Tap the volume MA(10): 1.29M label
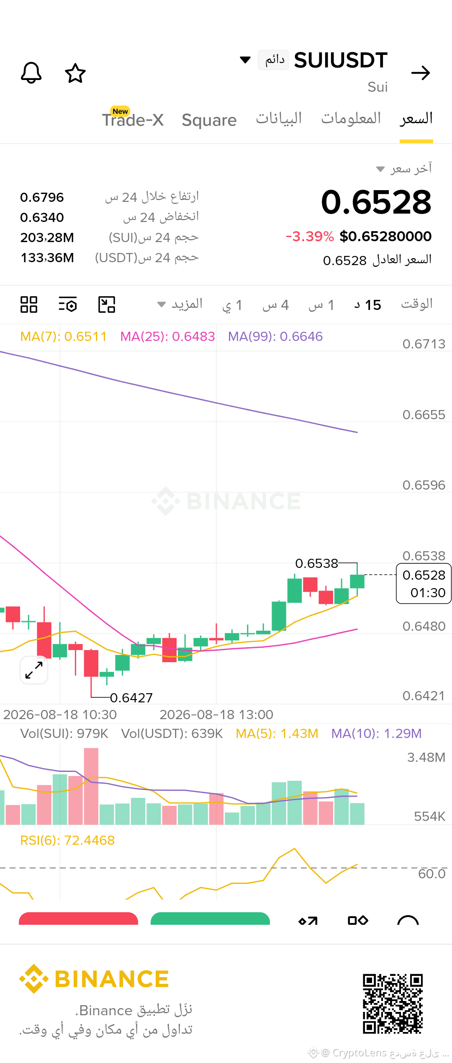452x1063 pixels. (376, 733)
